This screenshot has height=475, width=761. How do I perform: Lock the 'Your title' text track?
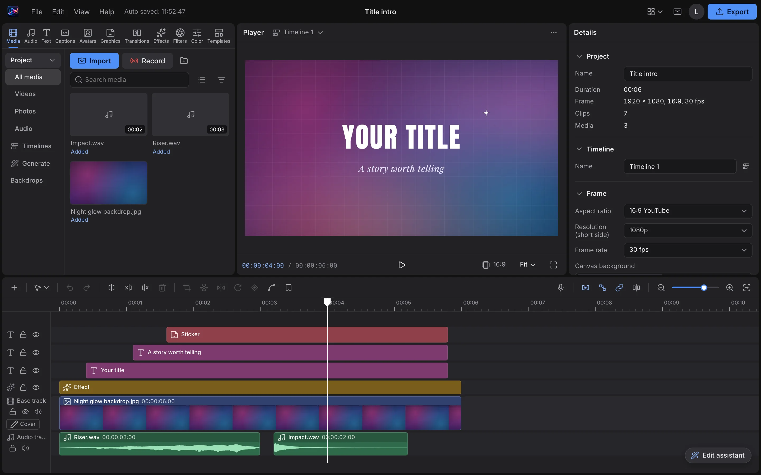coord(23,370)
